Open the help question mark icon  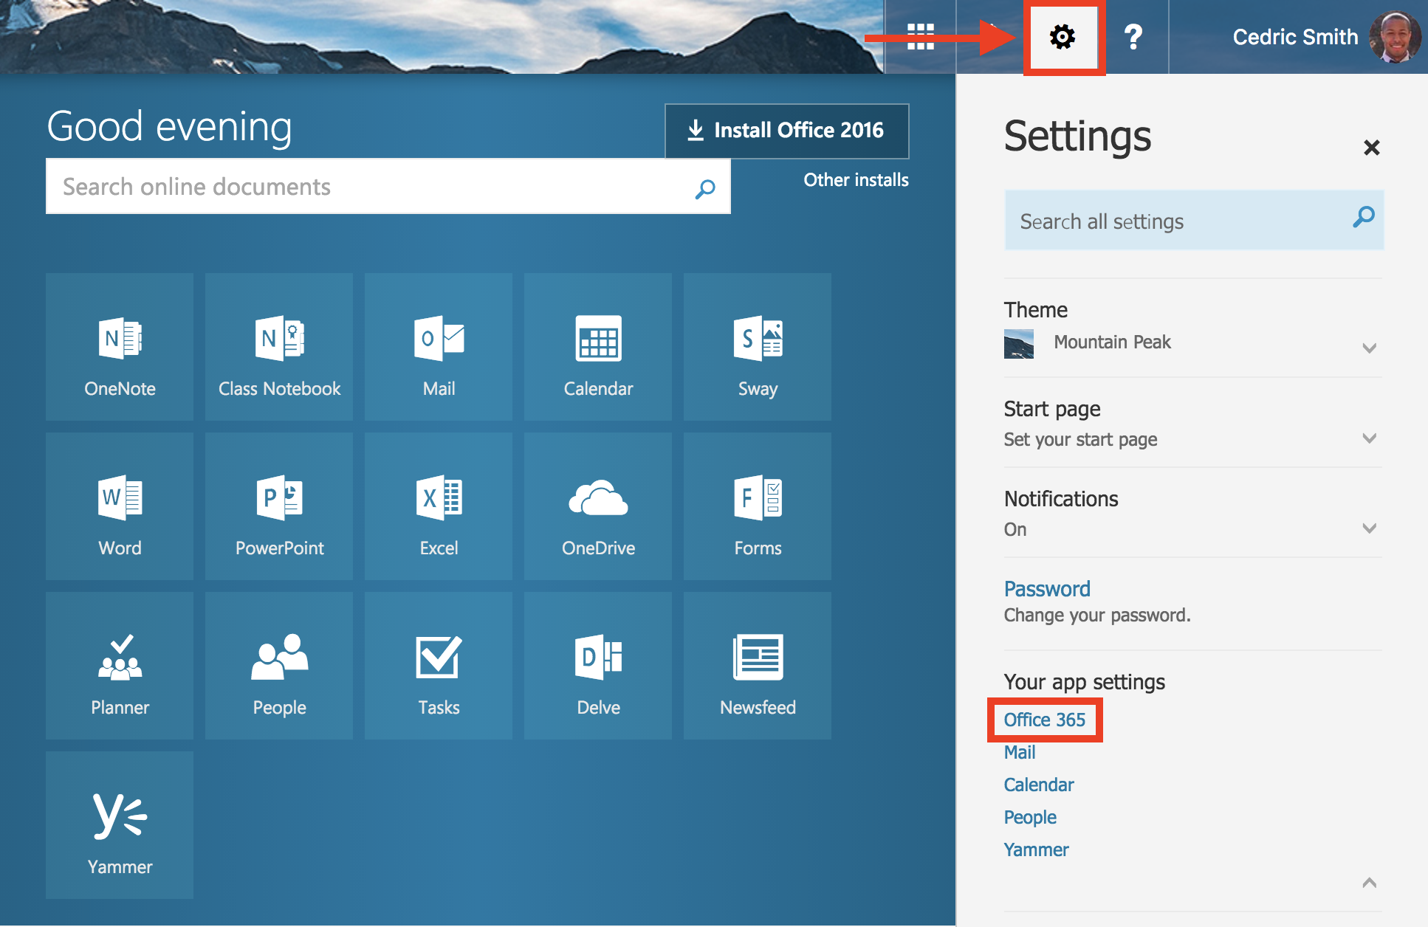pos(1133,36)
